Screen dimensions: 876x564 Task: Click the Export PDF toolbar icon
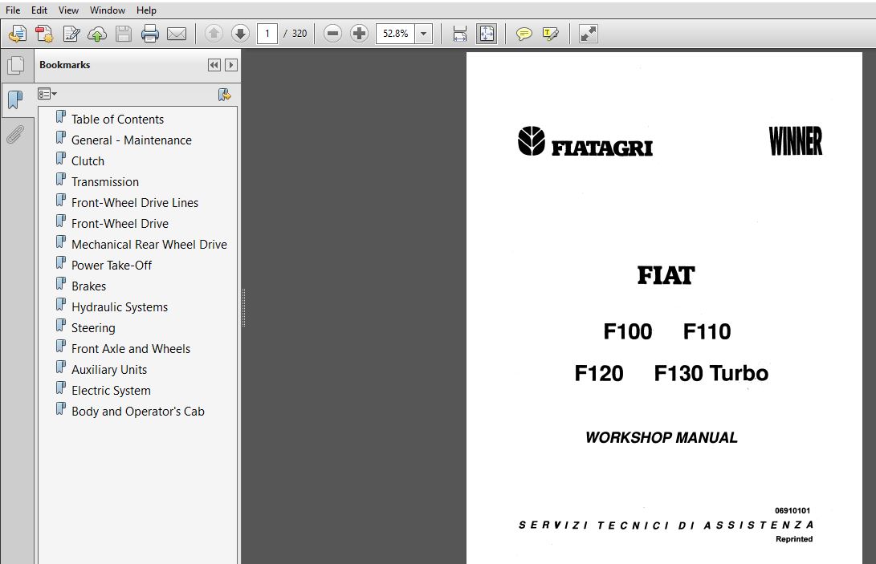(44, 34)
